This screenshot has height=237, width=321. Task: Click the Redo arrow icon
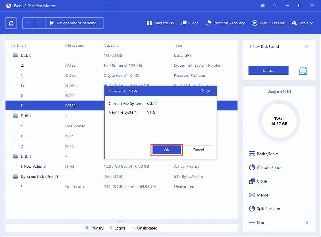pos(40,23)
